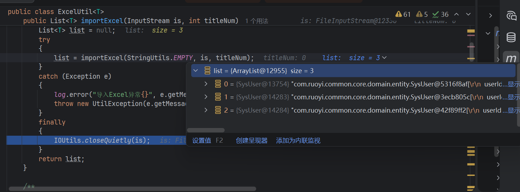520x192 pixels.
Task: Collapse the expanded node in right tool panel
Action: [x=488, y=33]
